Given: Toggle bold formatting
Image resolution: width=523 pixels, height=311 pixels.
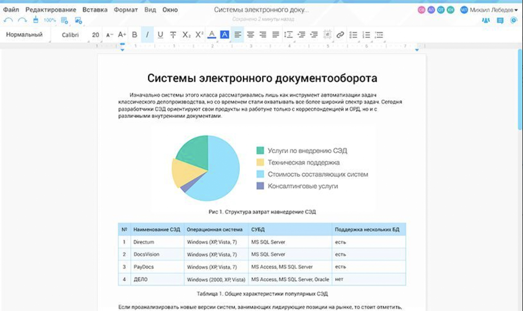Looking at the screenshot, I should pyautogui.click(x=134, y=35).
